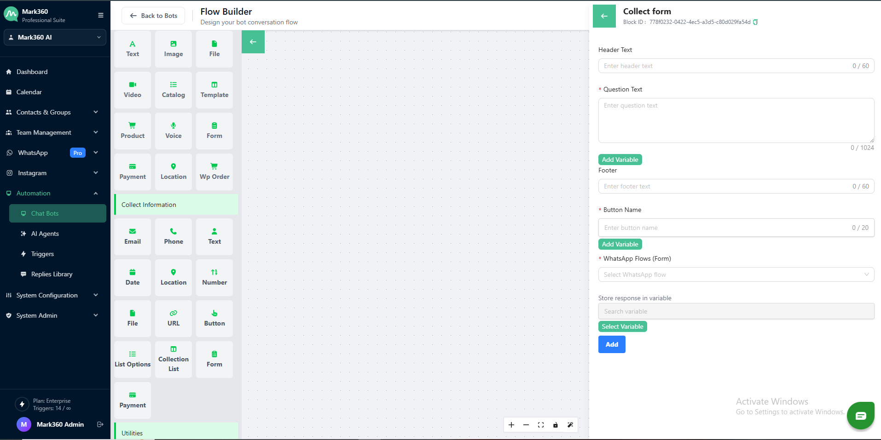Copy the Block ID to clipboard
The image size is (881, 440).
tap(755, 22)
